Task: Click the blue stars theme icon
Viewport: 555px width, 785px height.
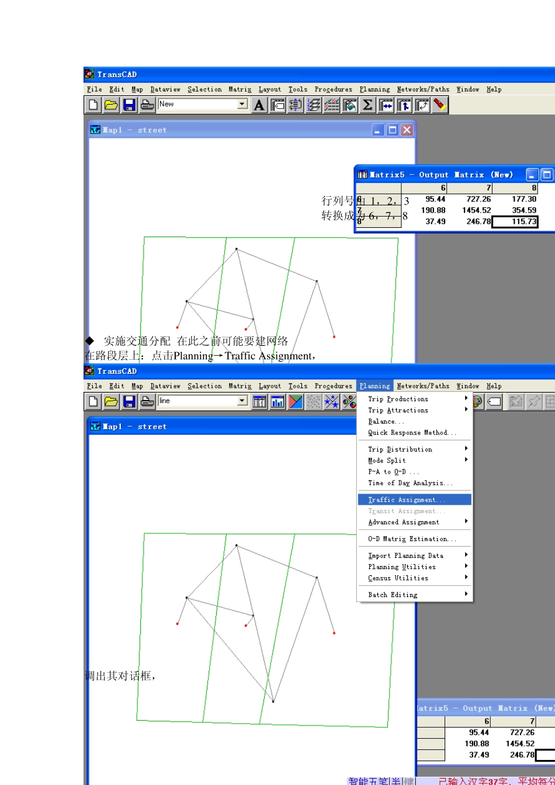Action: coord(332,402)
